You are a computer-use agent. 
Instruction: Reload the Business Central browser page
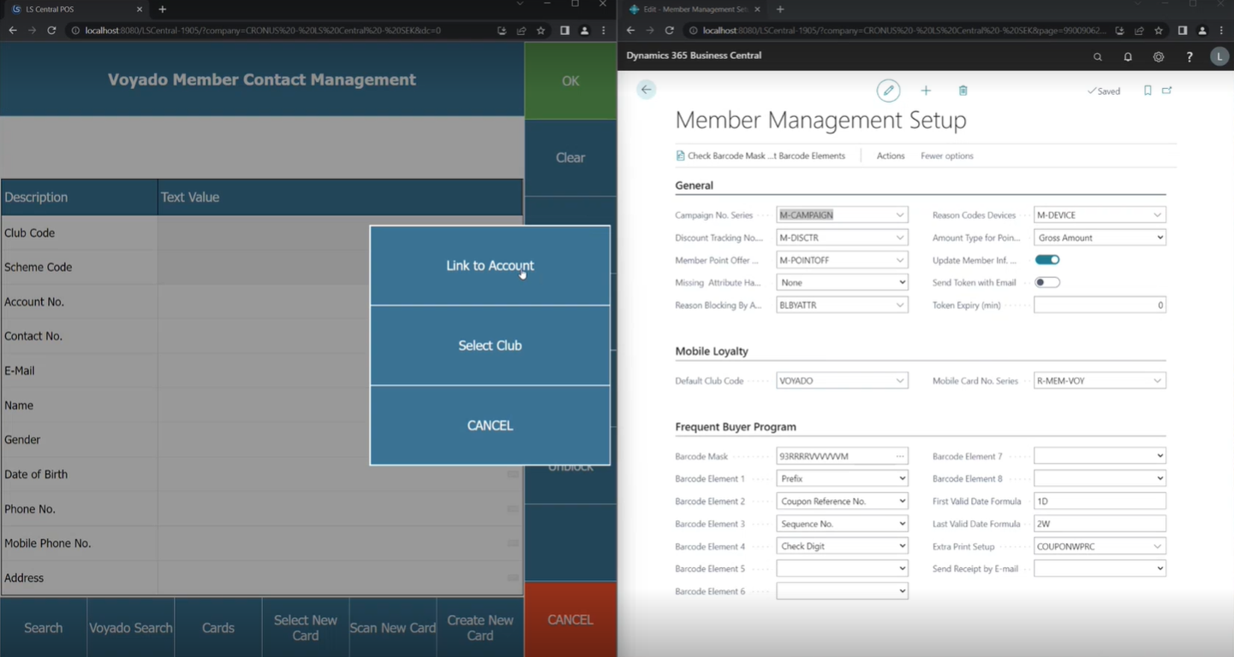pyautogui.click(x=670, y=31)
